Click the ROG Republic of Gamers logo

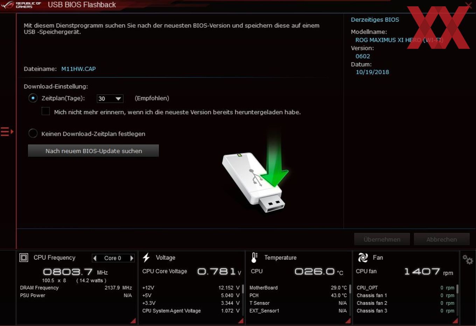click(21, 5)
